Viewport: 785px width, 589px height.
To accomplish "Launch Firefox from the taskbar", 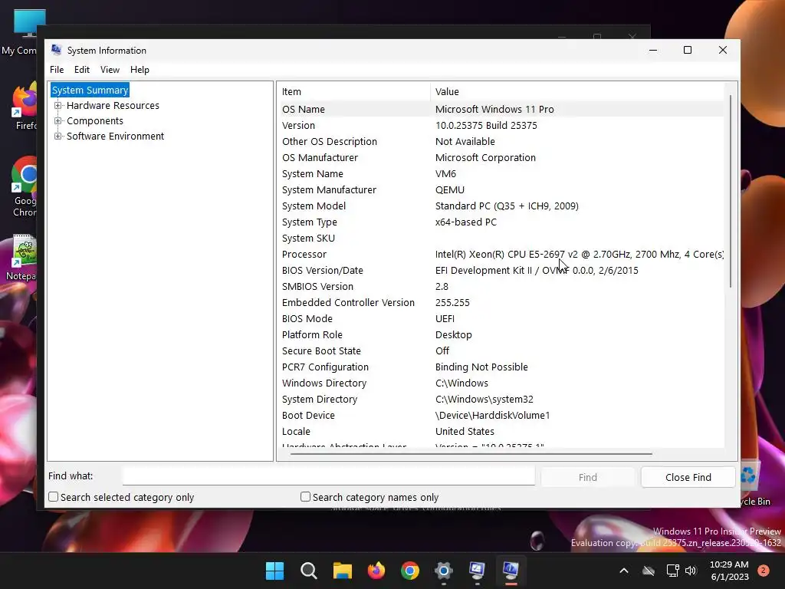I will 376,571.
